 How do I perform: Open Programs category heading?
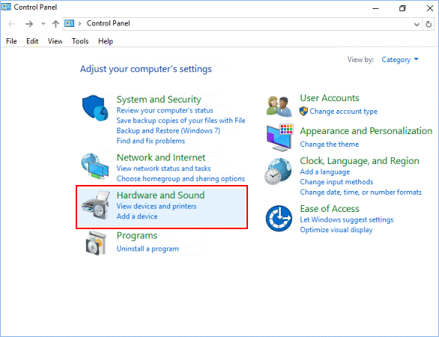[x=137, y=236]
